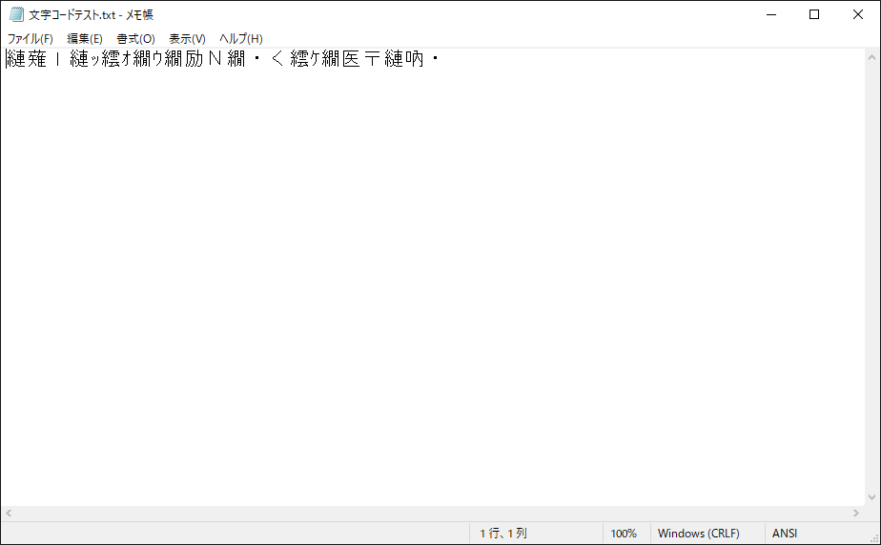Click the ANSI encoding indicator
Image resolution: width=881 pixels, height=545 pixels.
pyautogui.click(x=785, y=534)
